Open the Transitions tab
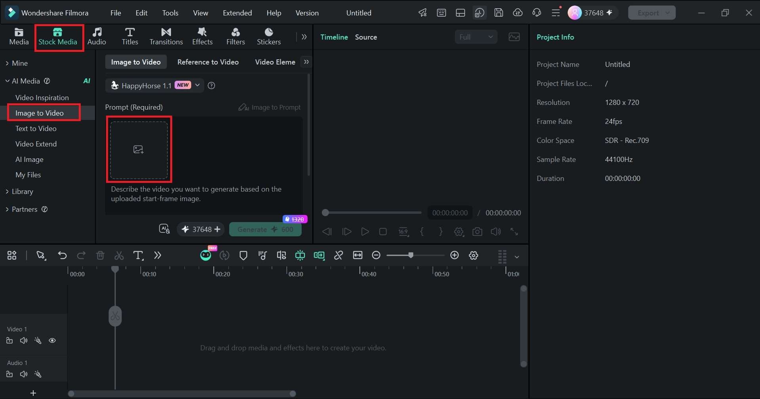Image resolution: width=760 pixels, height=399 pixels. [x=166, y=36]
